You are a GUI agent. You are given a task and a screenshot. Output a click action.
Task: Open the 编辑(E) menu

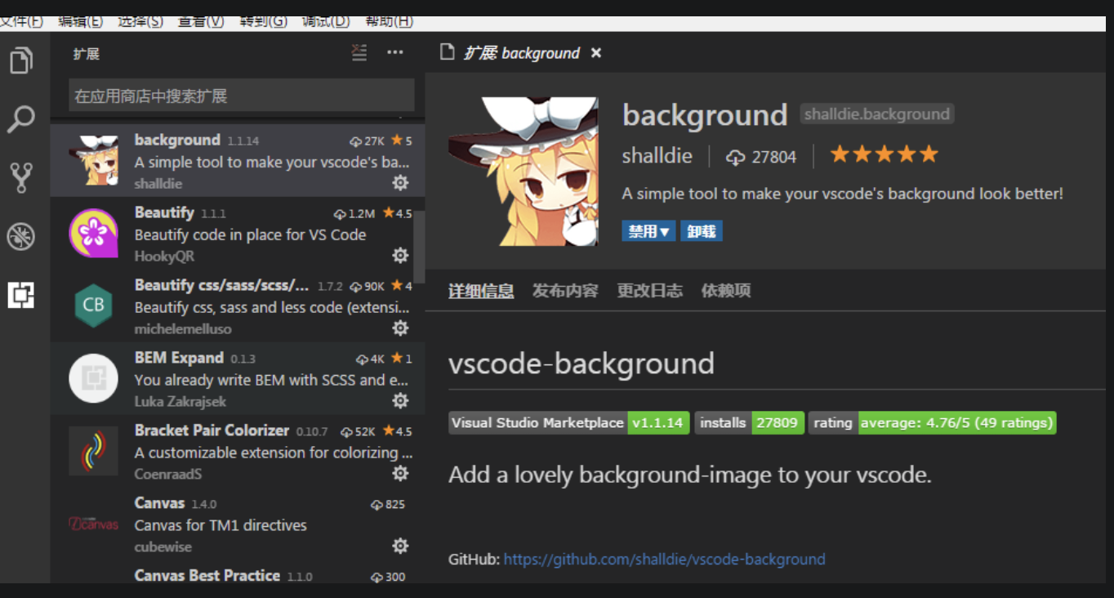tap(80, 22)
